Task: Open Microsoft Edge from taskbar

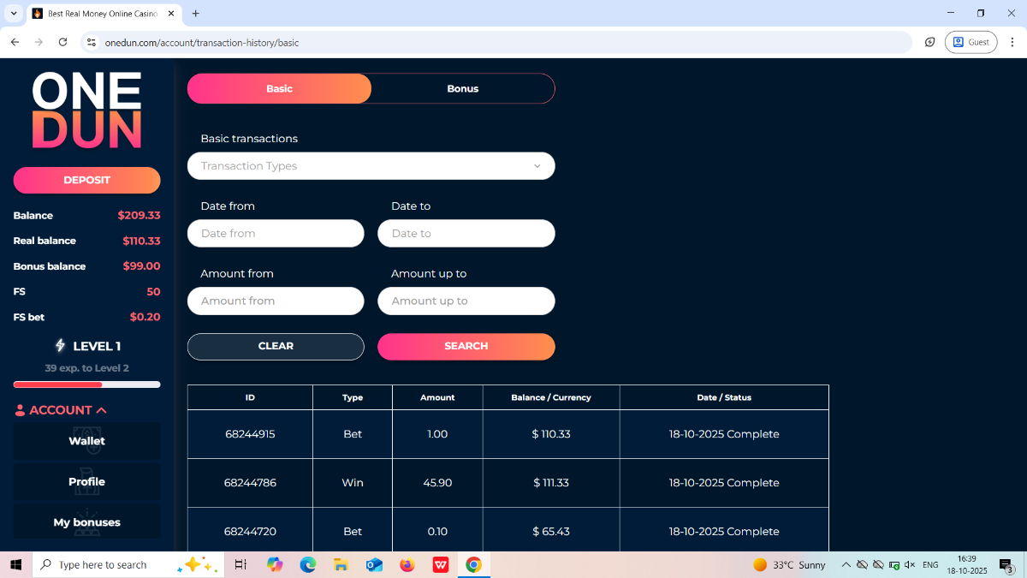Action: point(307,565)
